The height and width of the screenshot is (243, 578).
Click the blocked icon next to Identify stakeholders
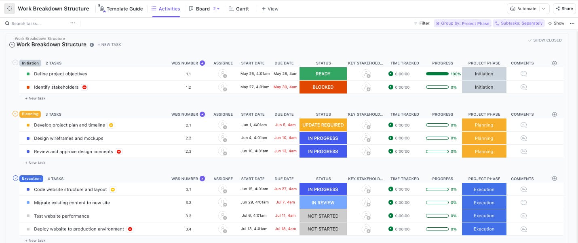(x=84, y=87)
